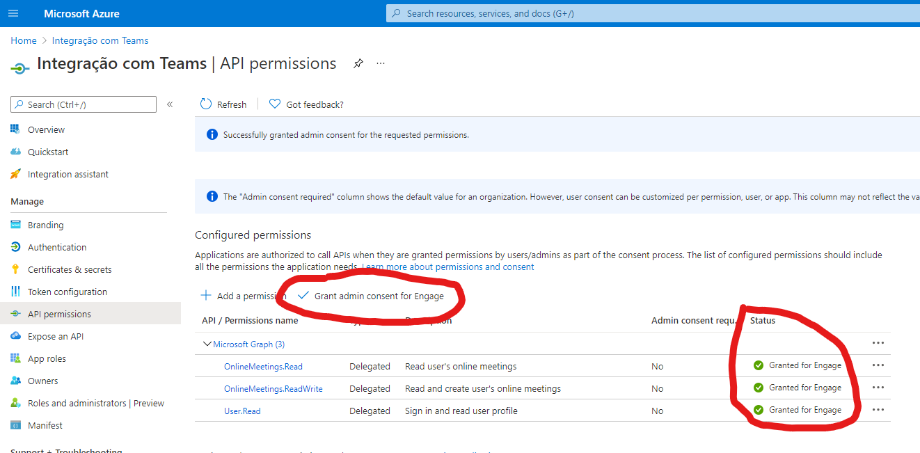
Task: Open Certificates & secrets page
Action: point(70,269)
